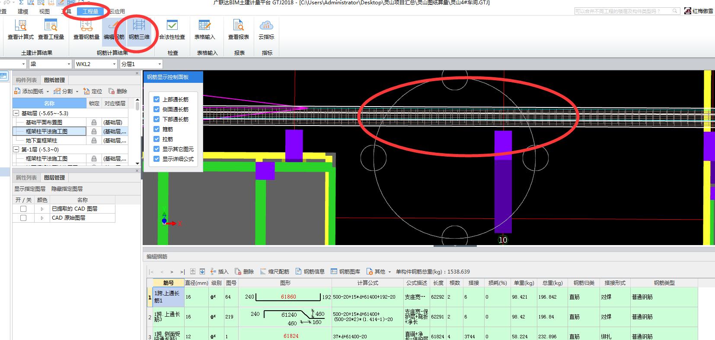Click 删除 in rebar editor toolbar
The width and height of the screenshot is (715, 340).
point(244,271)
